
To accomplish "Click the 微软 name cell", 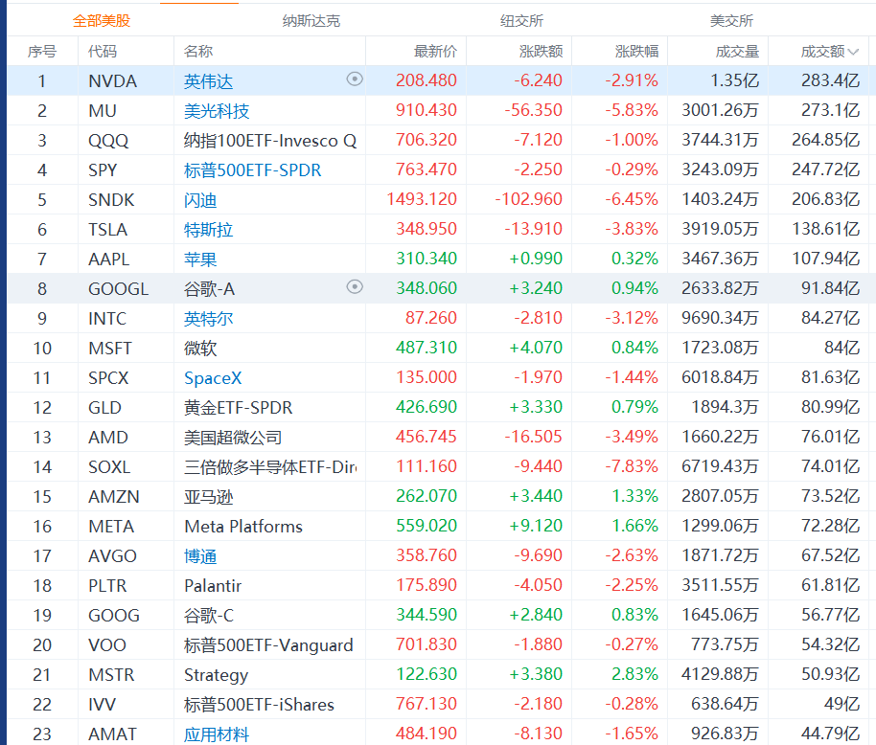I will coord(200,349).
